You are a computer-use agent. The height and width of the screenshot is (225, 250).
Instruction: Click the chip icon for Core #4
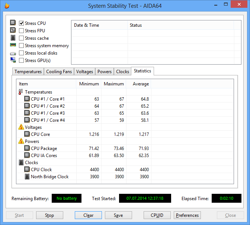[x=27, y=120]
